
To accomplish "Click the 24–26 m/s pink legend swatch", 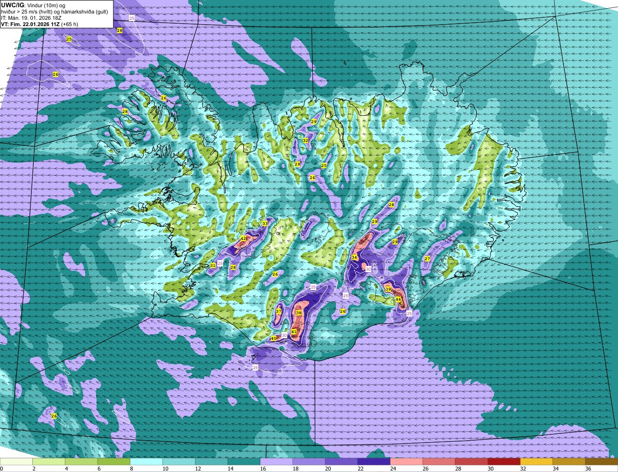I will tap(406, 461).
